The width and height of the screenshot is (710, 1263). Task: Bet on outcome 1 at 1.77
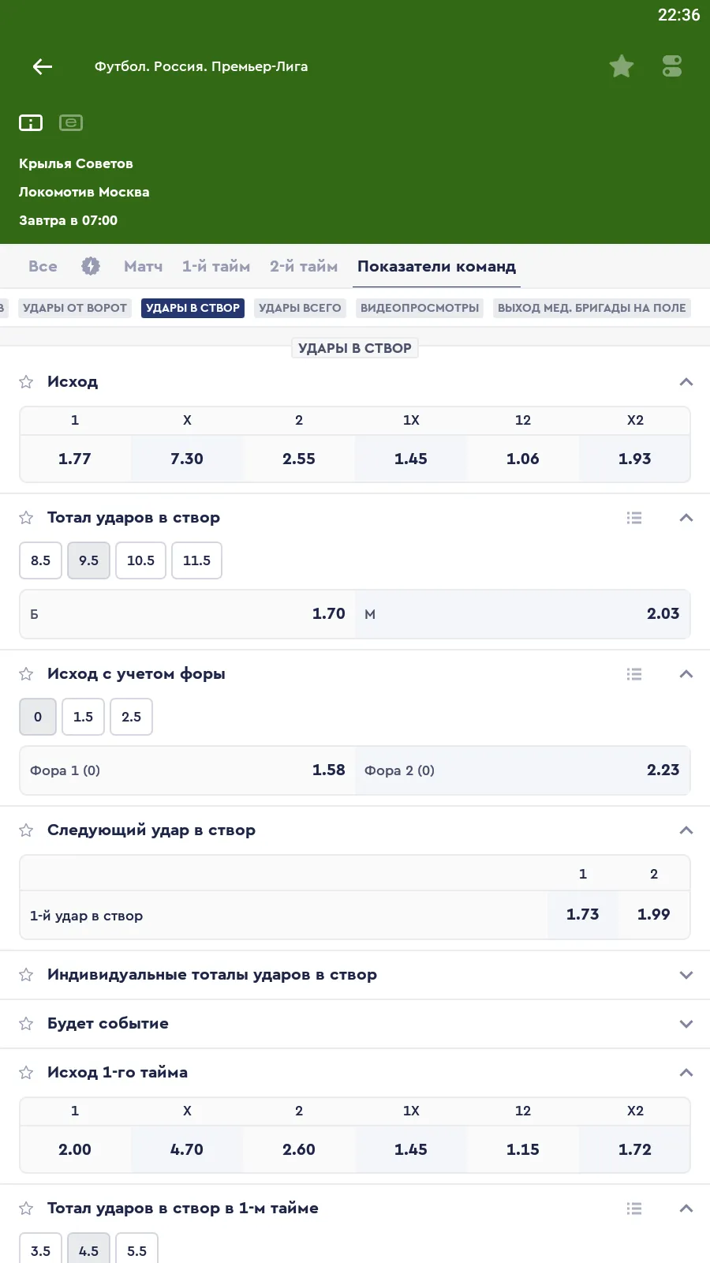click(x=75, y=459)
